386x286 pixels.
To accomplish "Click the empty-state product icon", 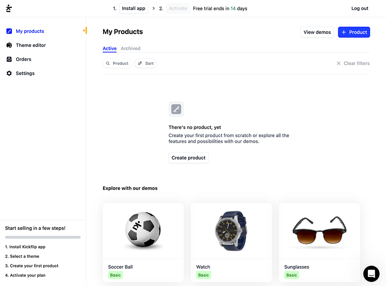I will pyautogui.click(x=176, y=109).
